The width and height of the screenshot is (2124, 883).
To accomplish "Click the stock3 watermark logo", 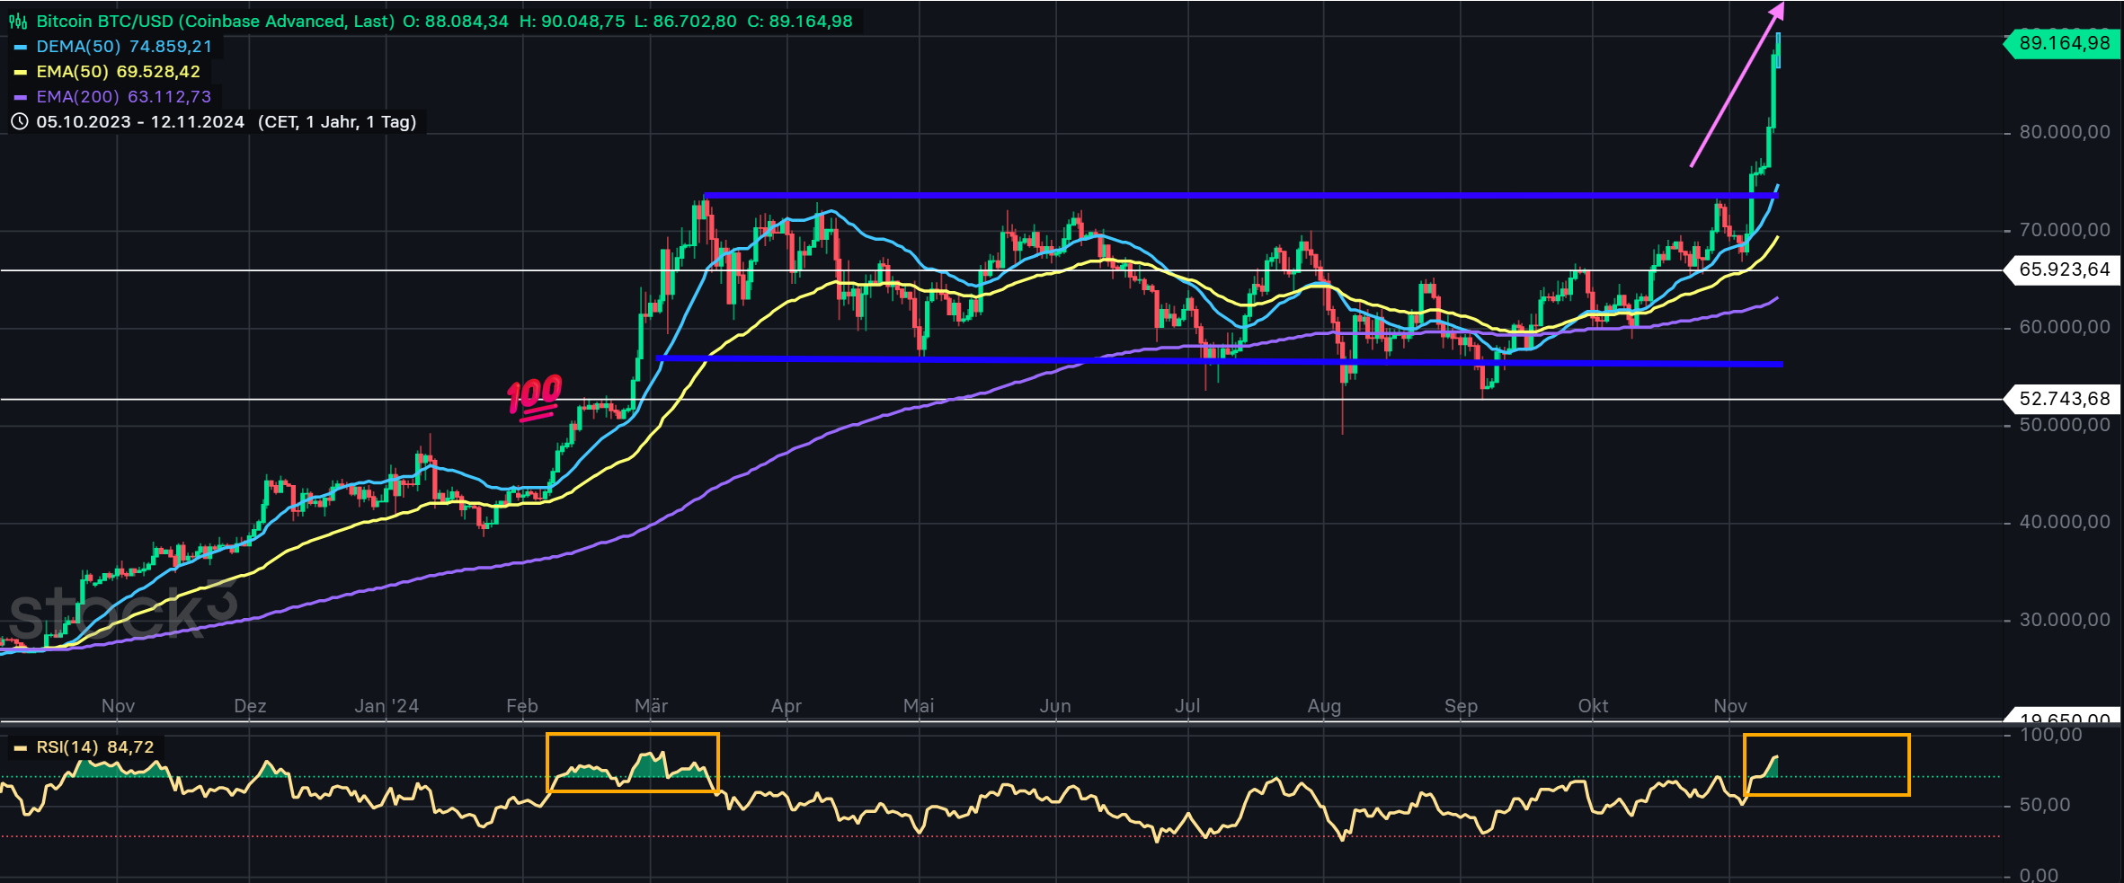I will [x=121, y=613].
